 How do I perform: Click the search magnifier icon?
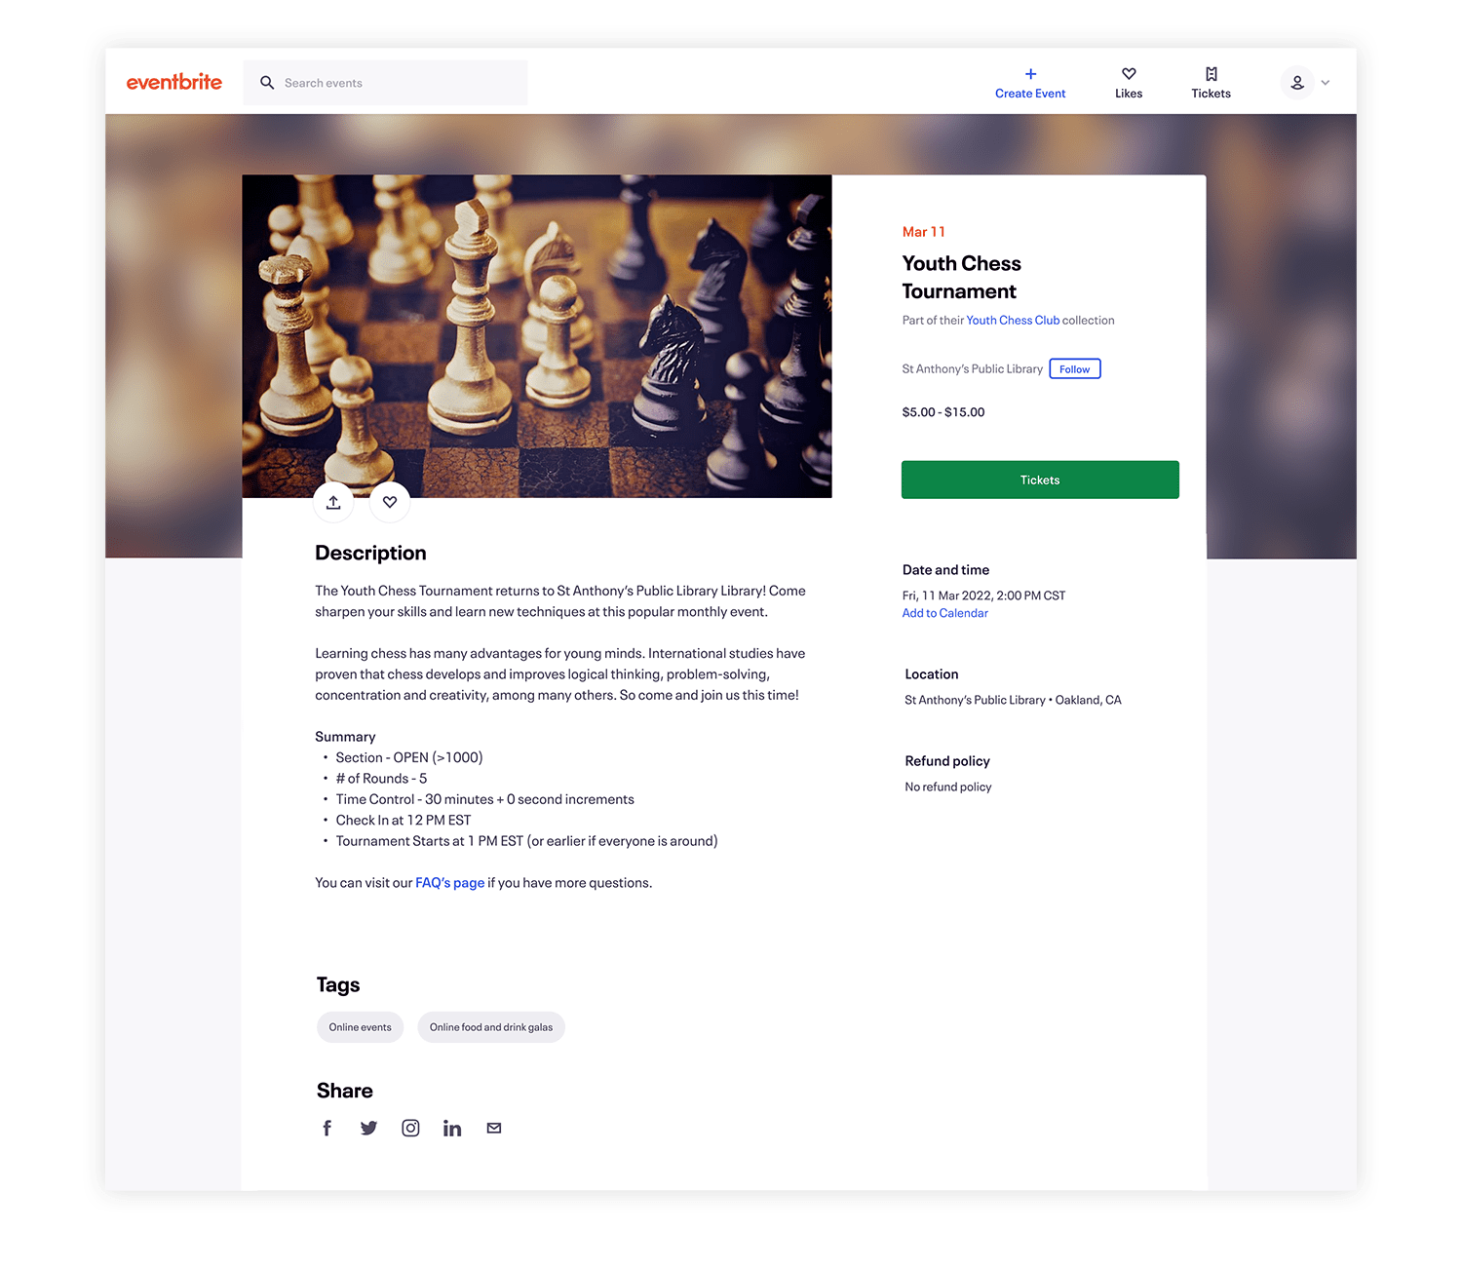(x=267, y=83)
